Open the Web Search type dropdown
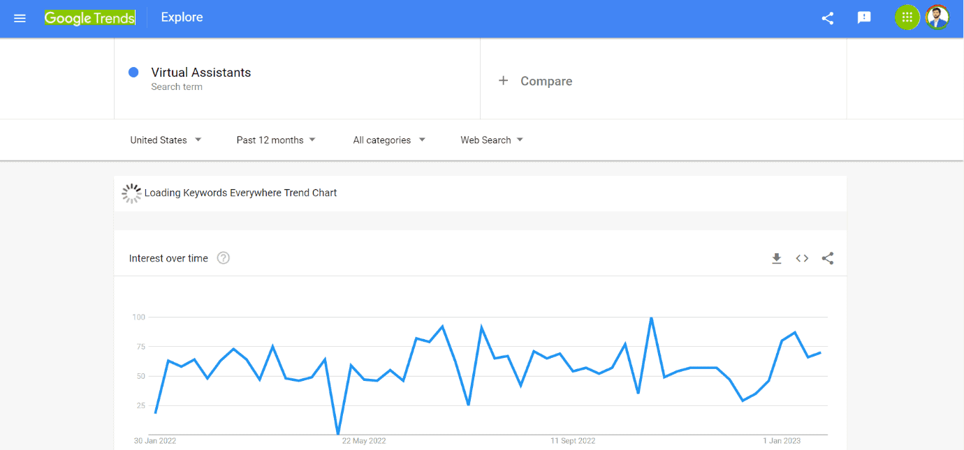964x450 pixels. (492, 140)
